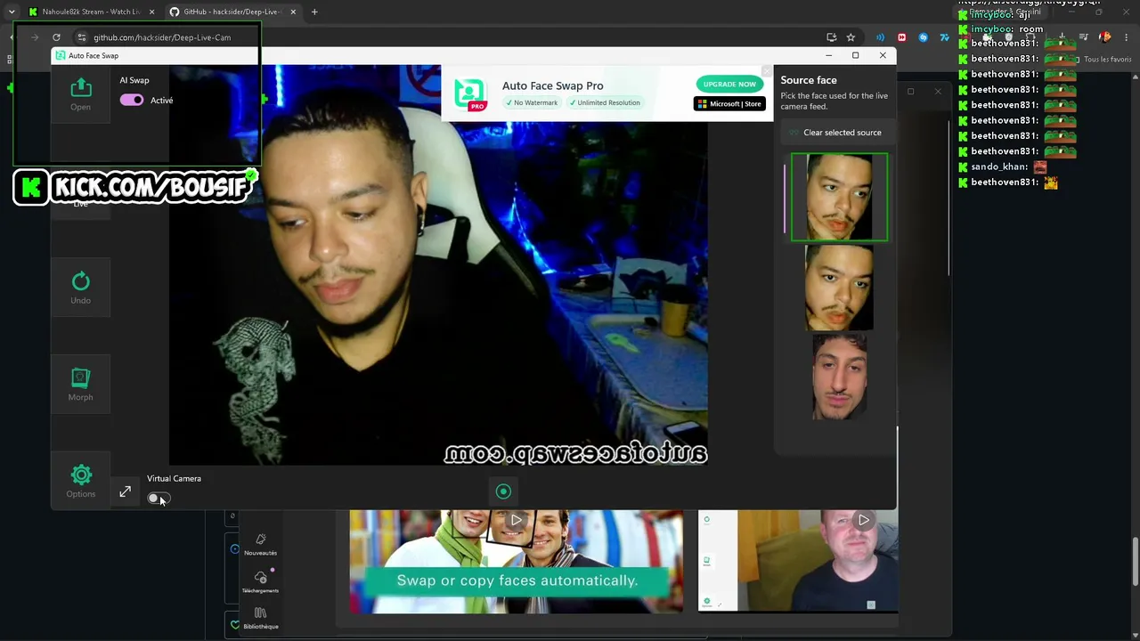Start recording with the green record button
The width and height of the screenshot is (1140, 641).
click(x=503, y=491)
